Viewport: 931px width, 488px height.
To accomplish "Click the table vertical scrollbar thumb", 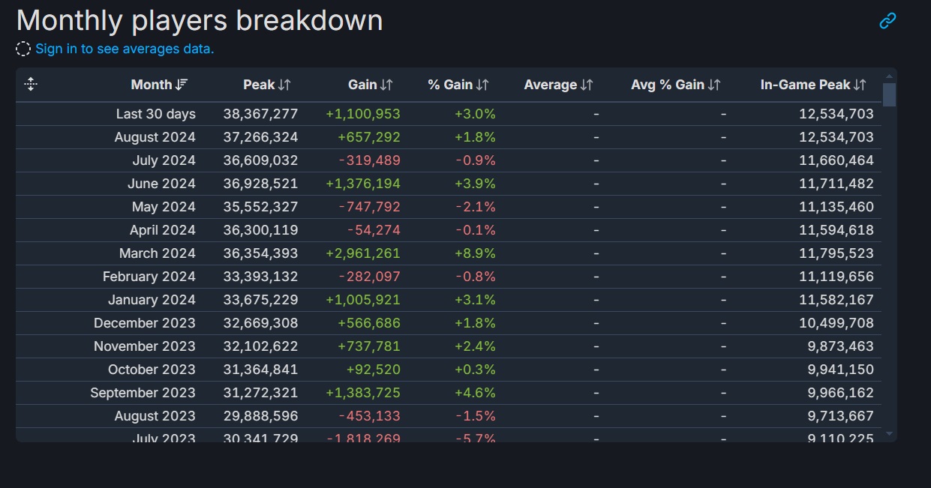I will 889,94.
